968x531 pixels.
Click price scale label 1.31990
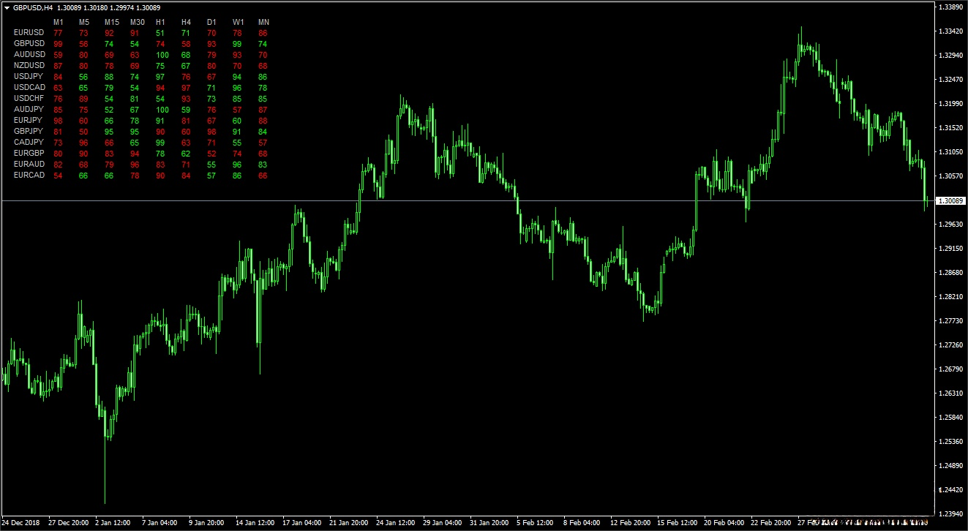(x=951, y=104)
